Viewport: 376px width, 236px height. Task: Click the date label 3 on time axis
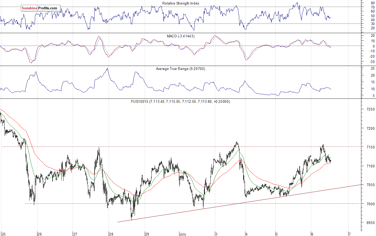point(216,234)
